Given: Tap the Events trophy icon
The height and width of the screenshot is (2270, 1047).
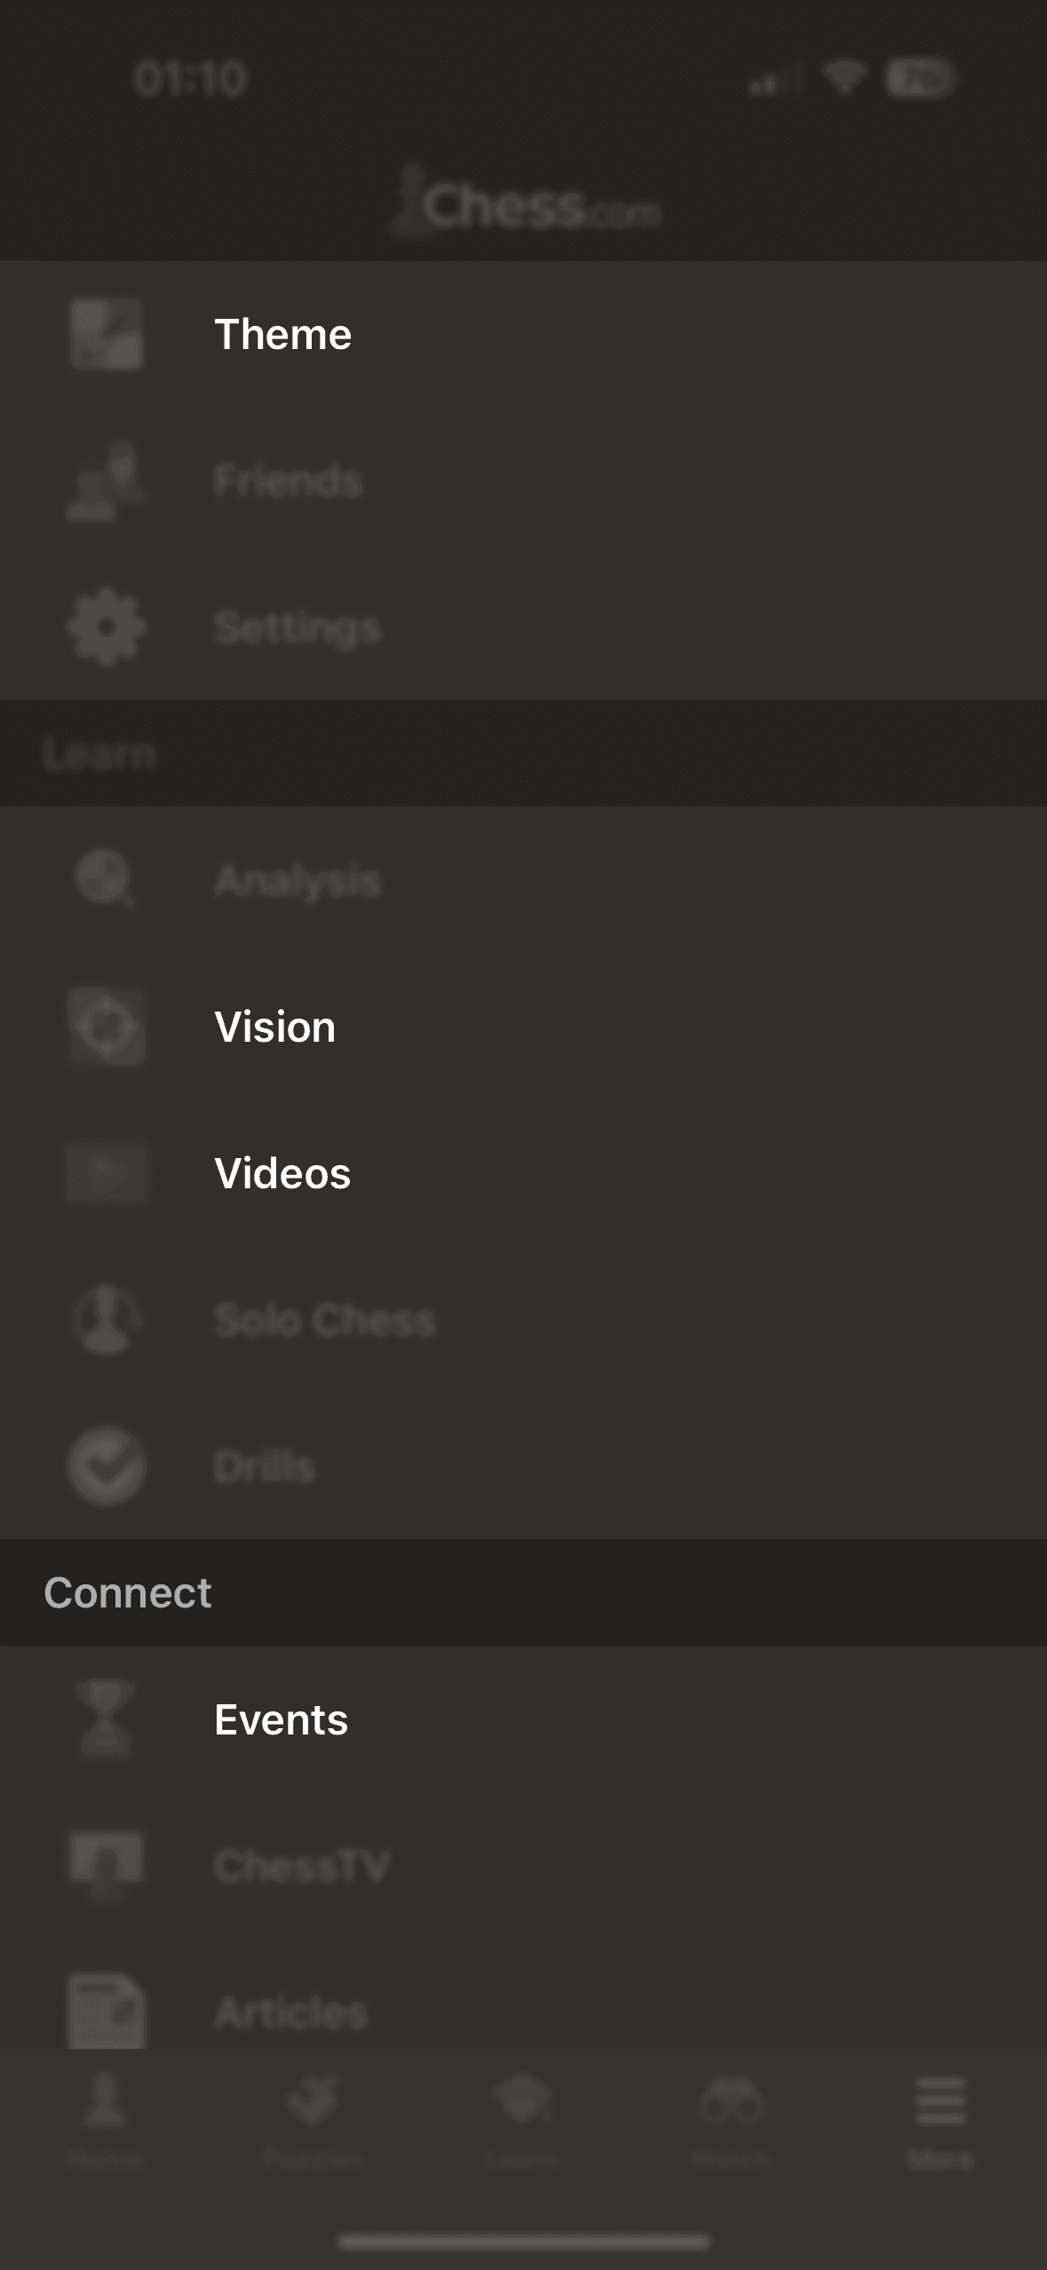Looking at the screenshot, I should (106, 1719).
